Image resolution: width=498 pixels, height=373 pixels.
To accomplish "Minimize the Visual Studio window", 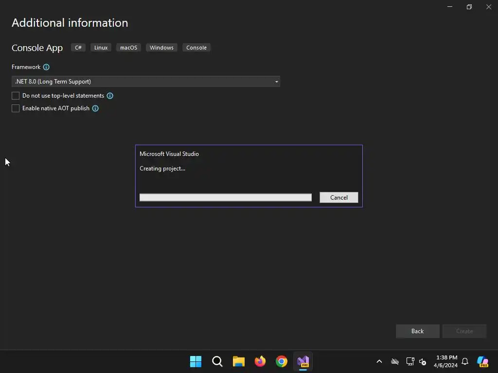I will pyautogui.click(x=450, y=7).
